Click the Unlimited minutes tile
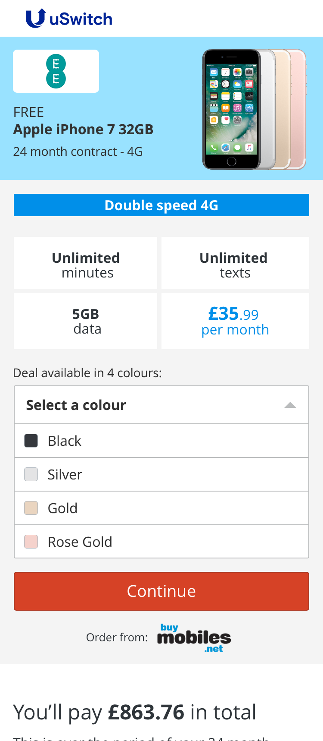The image size is (323, 741). (86, 263)
